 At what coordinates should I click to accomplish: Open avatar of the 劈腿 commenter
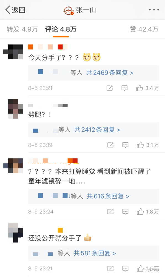16,109
